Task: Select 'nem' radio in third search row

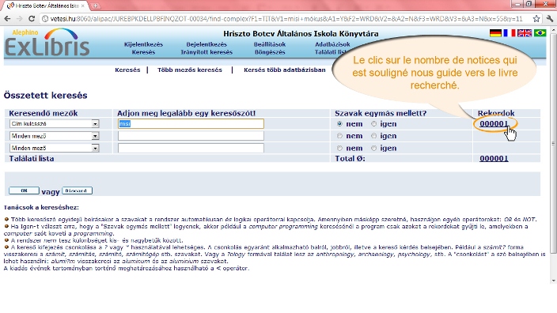Action: coord(339,148)
